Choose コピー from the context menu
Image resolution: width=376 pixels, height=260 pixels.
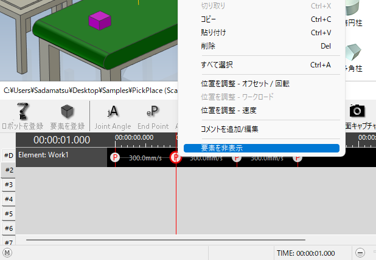coord(262,19)
